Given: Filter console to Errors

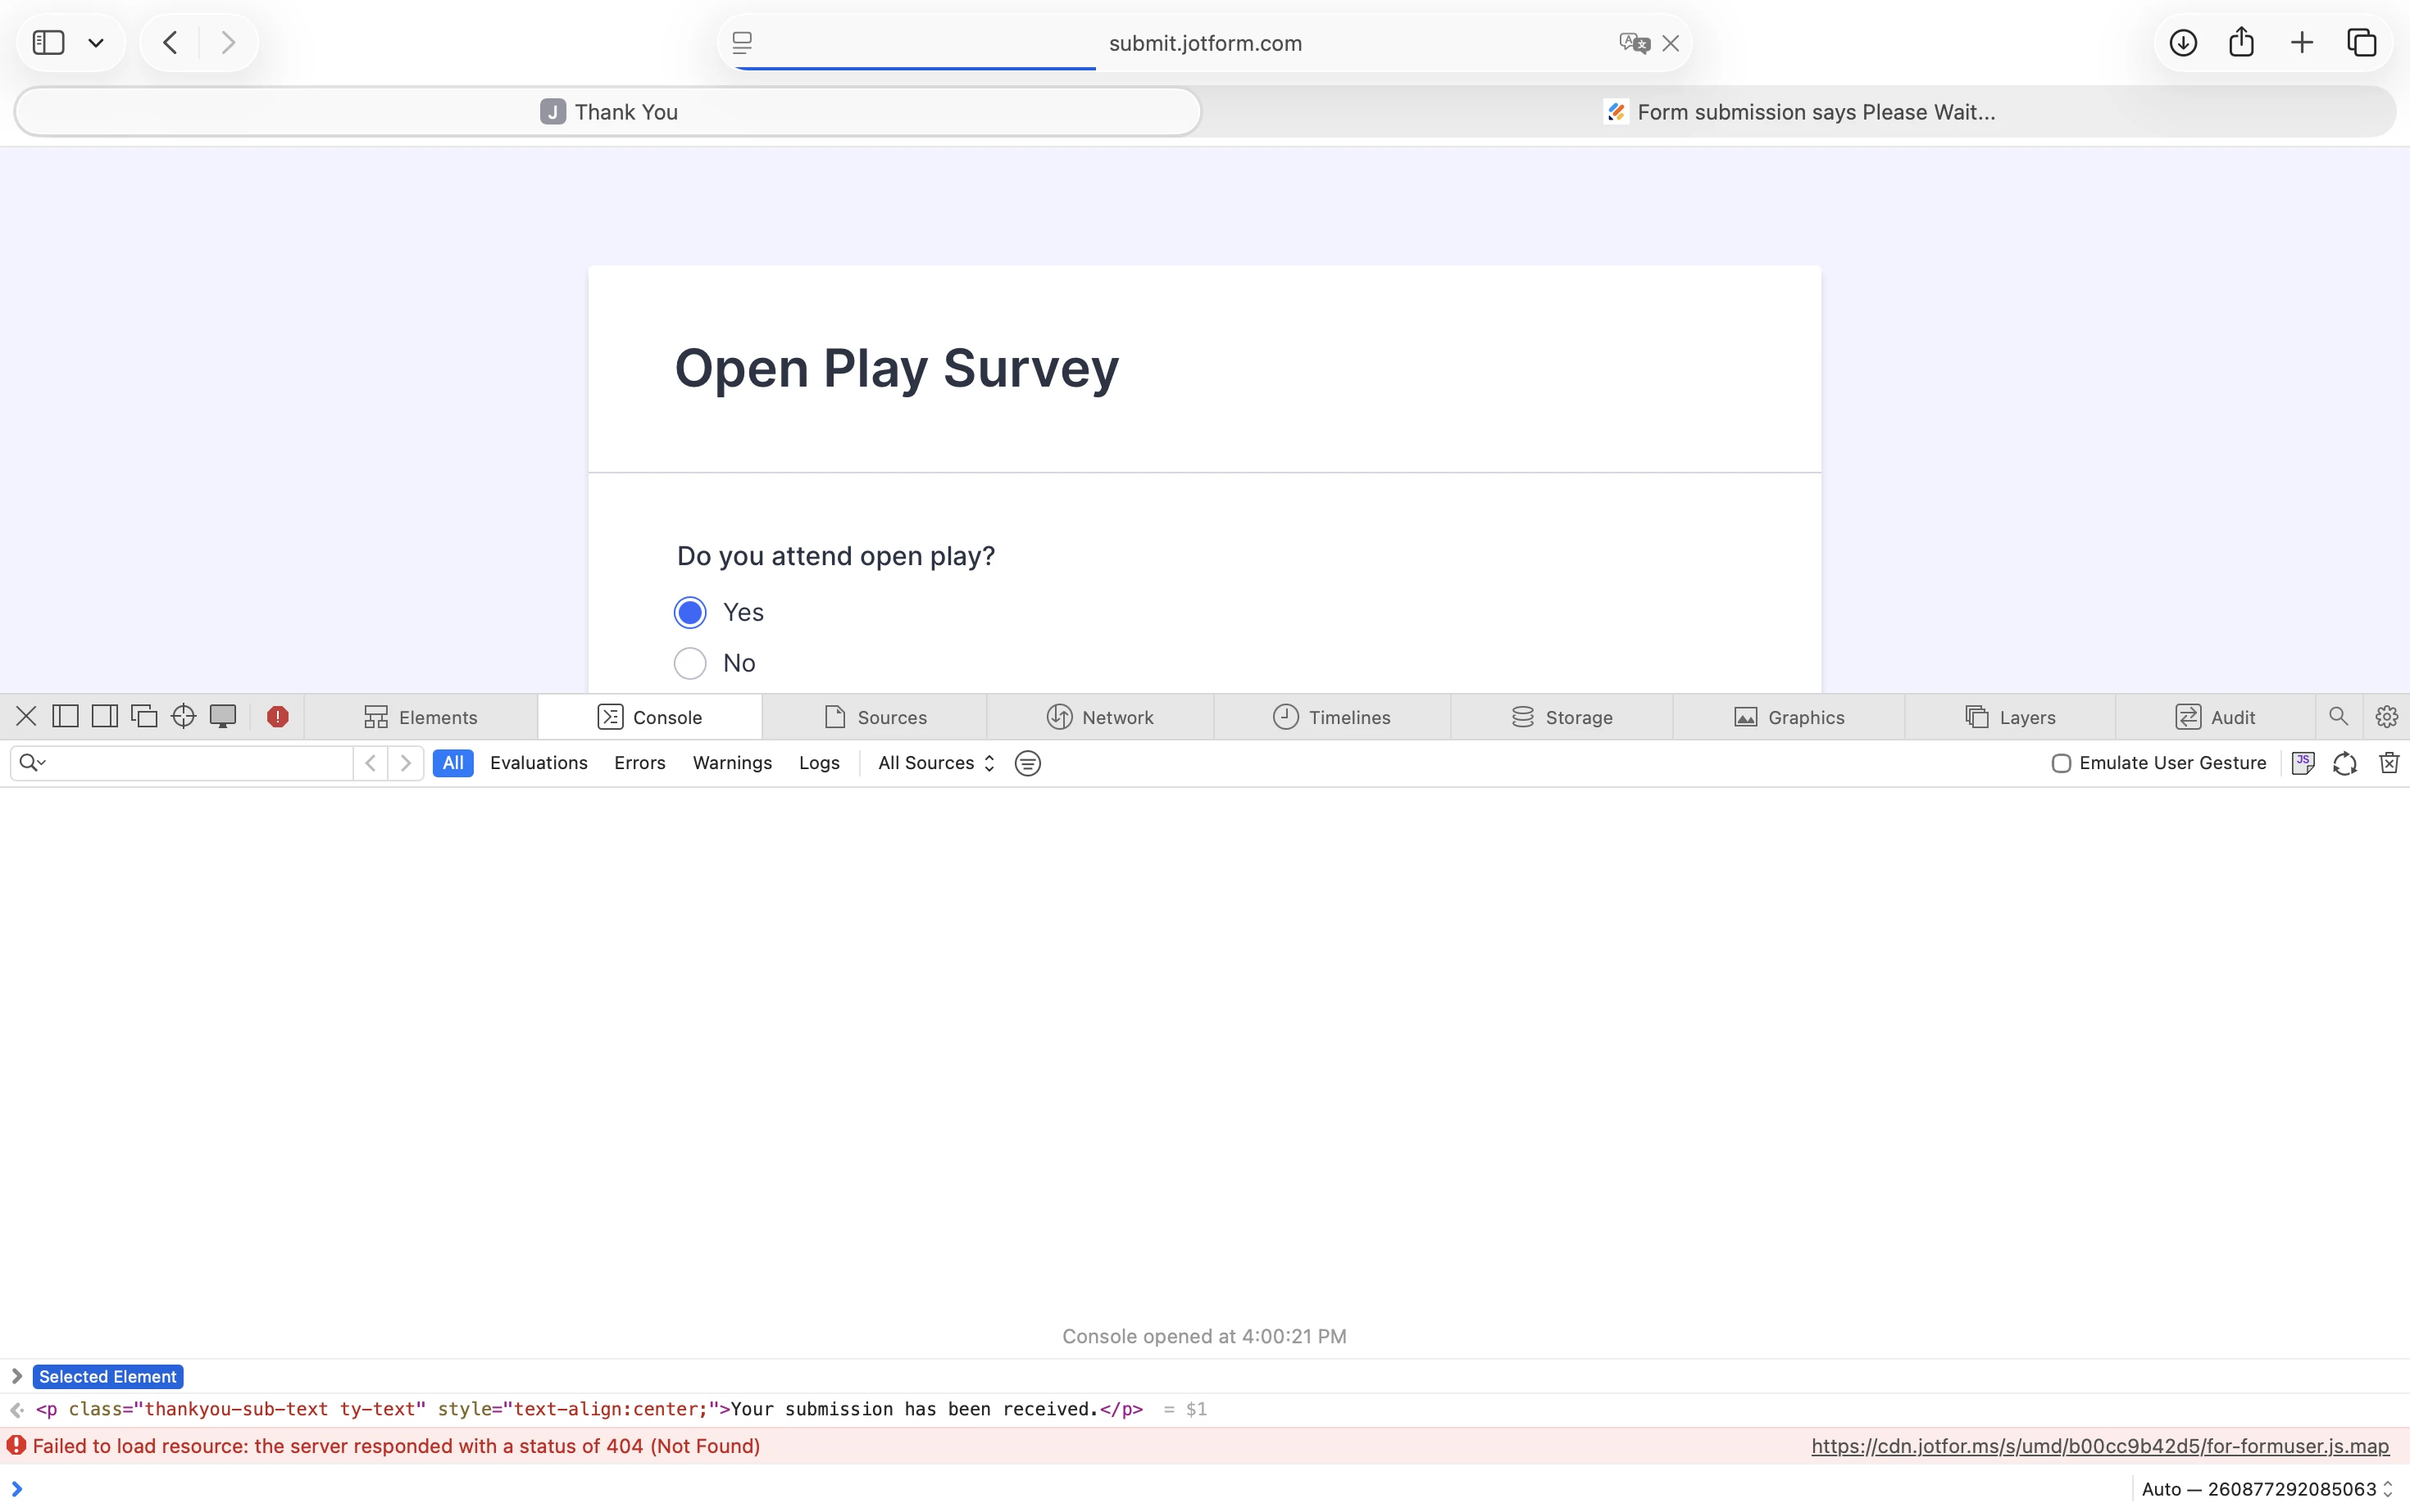Looking at the screenshot, I should 639,763.
